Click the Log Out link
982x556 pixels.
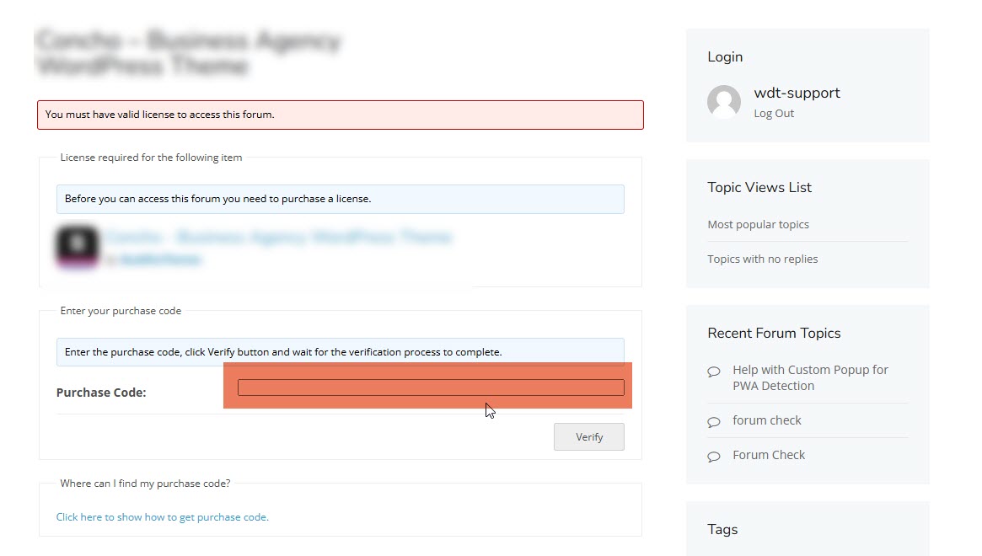[774, 114]
